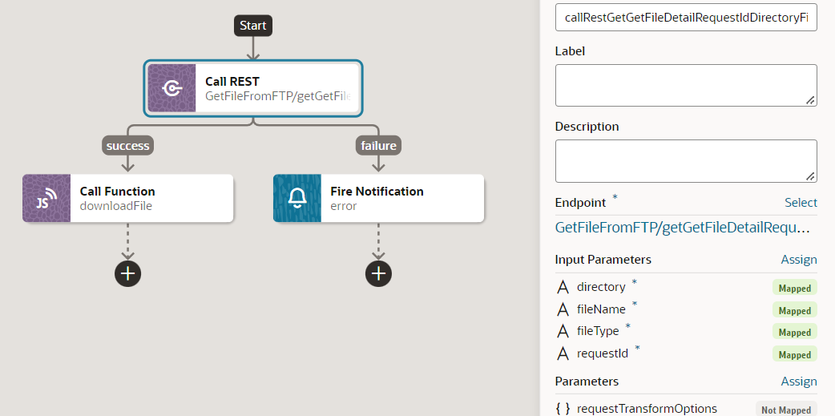Select the failure branch label
Screen dimensions: 835x416
378,145
